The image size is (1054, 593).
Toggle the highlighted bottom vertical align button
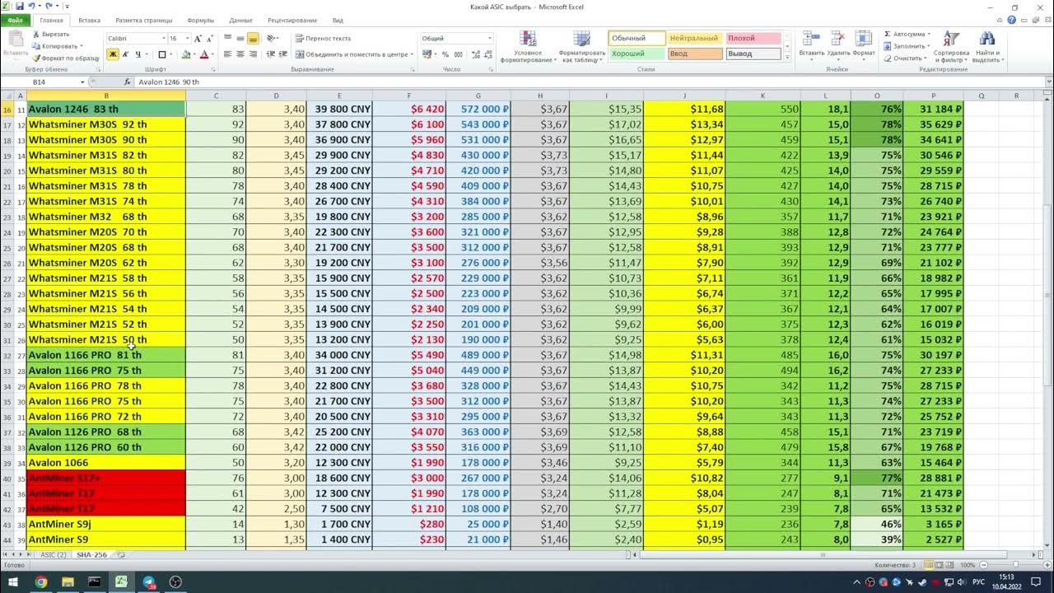253,39
